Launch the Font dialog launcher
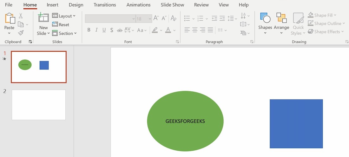The height and width of the screenshot is (157, 349). [x=177, y=42]
